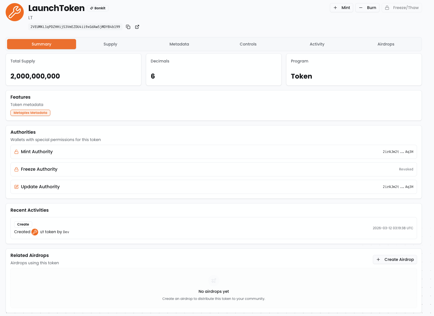Select the Airdrops tab
434x316 pixels.
tap(386, 44)
